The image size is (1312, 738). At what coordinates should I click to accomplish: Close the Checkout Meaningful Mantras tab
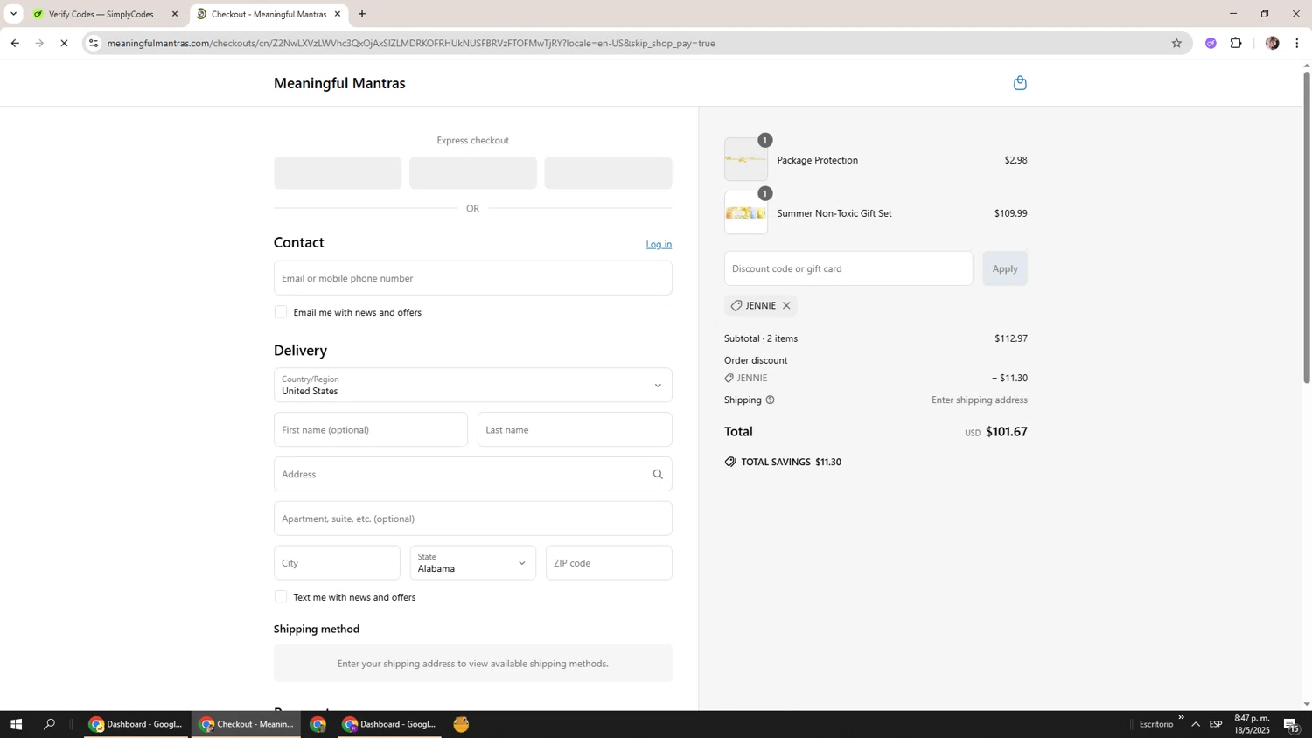pos(338,14)
